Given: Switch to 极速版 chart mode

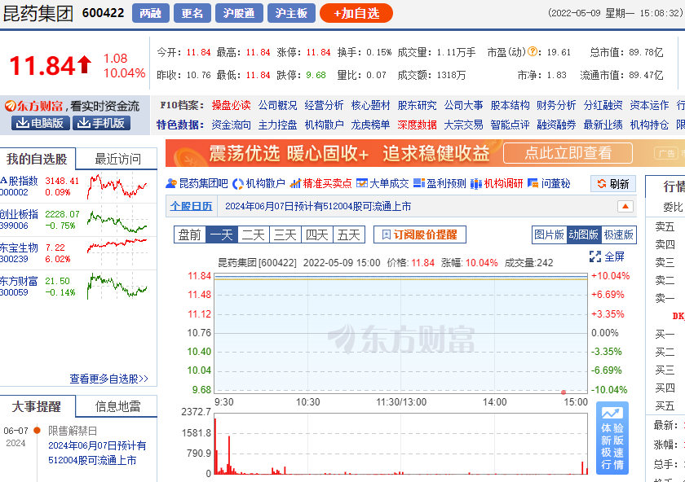Looking at the screenshot, I should [619, 234].
